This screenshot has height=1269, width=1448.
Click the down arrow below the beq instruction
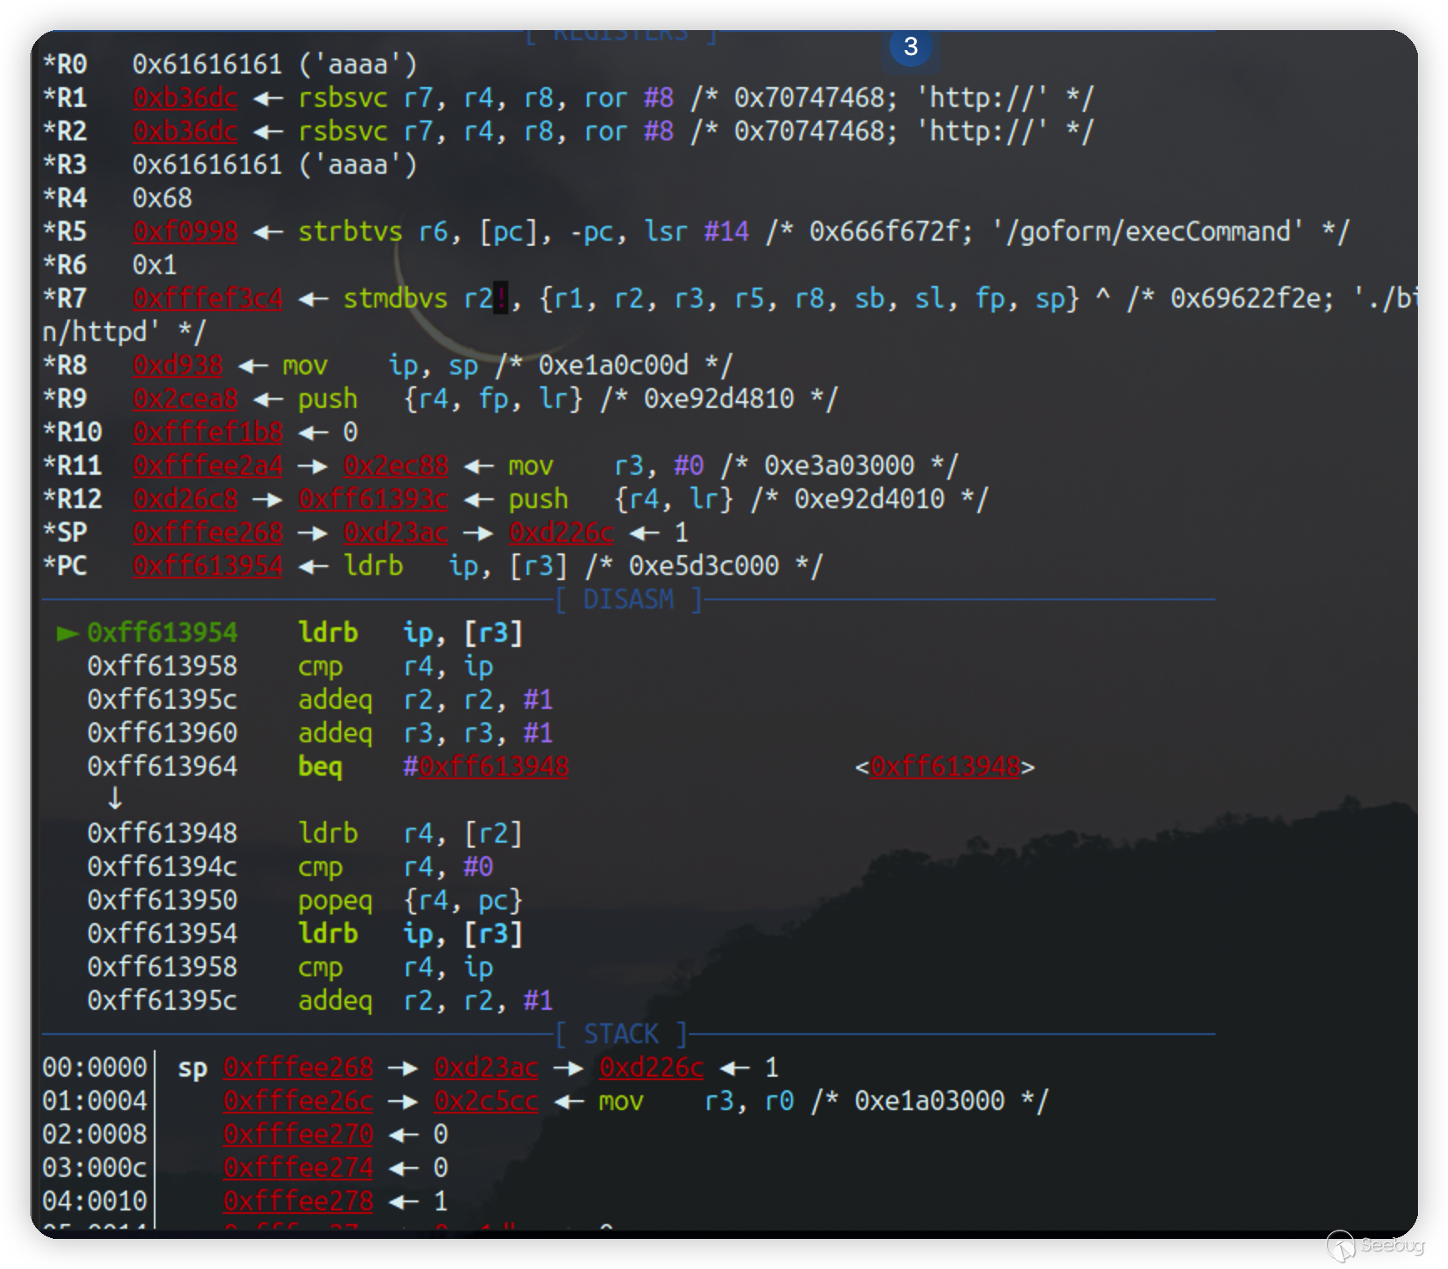115,799
